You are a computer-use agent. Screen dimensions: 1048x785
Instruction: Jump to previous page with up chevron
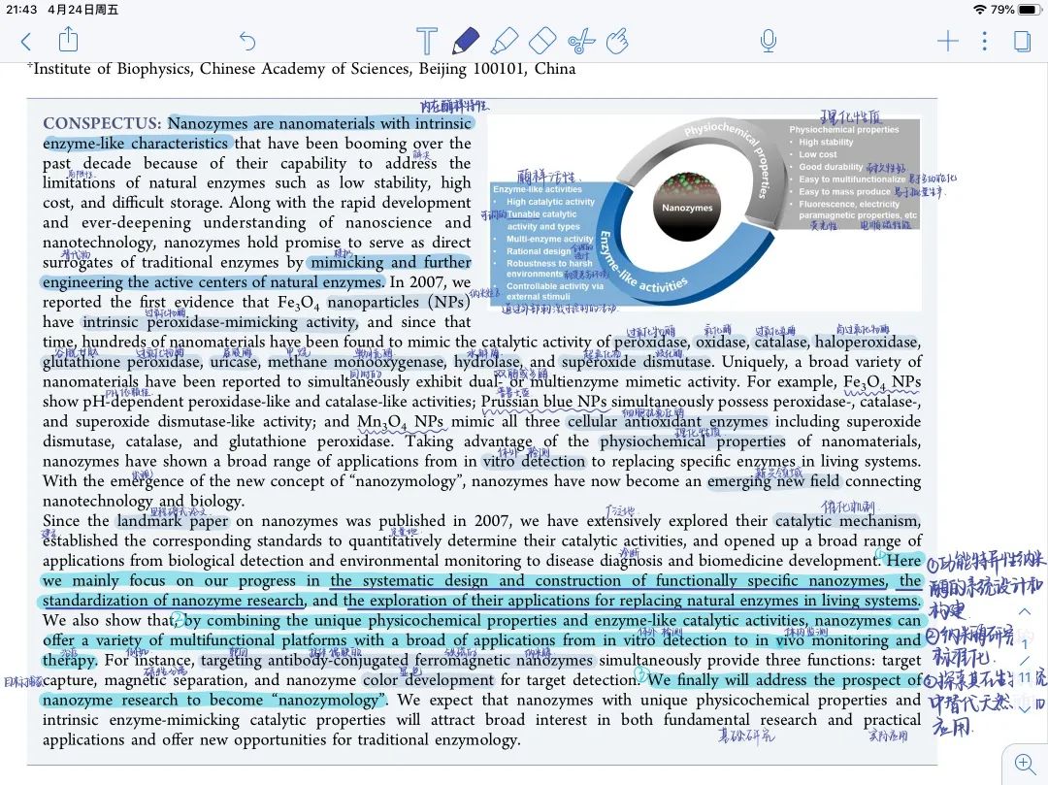tap(1024, 611)
